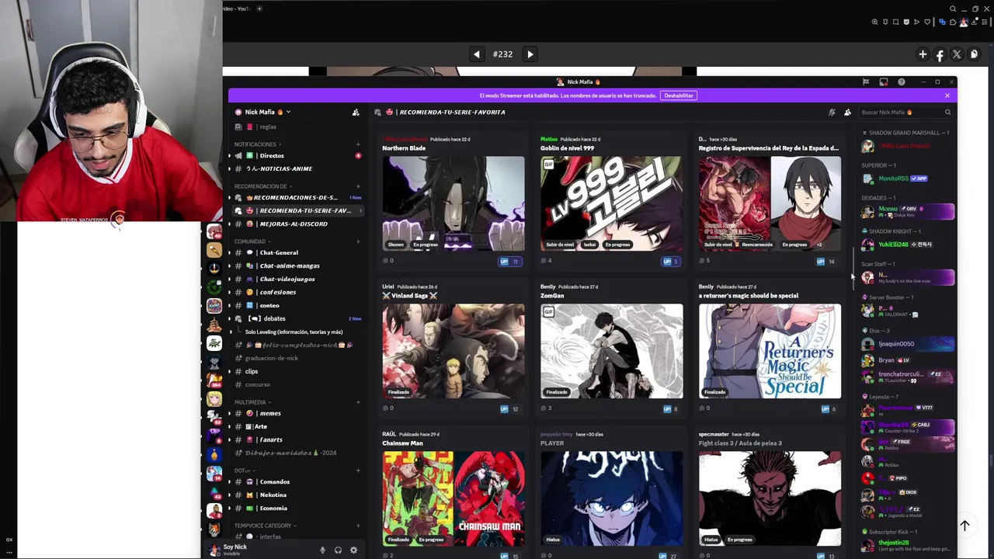Click the forum posts vertical scrollbar
Viewport: 994px width, 559px height.
click(x=853, y=269)
